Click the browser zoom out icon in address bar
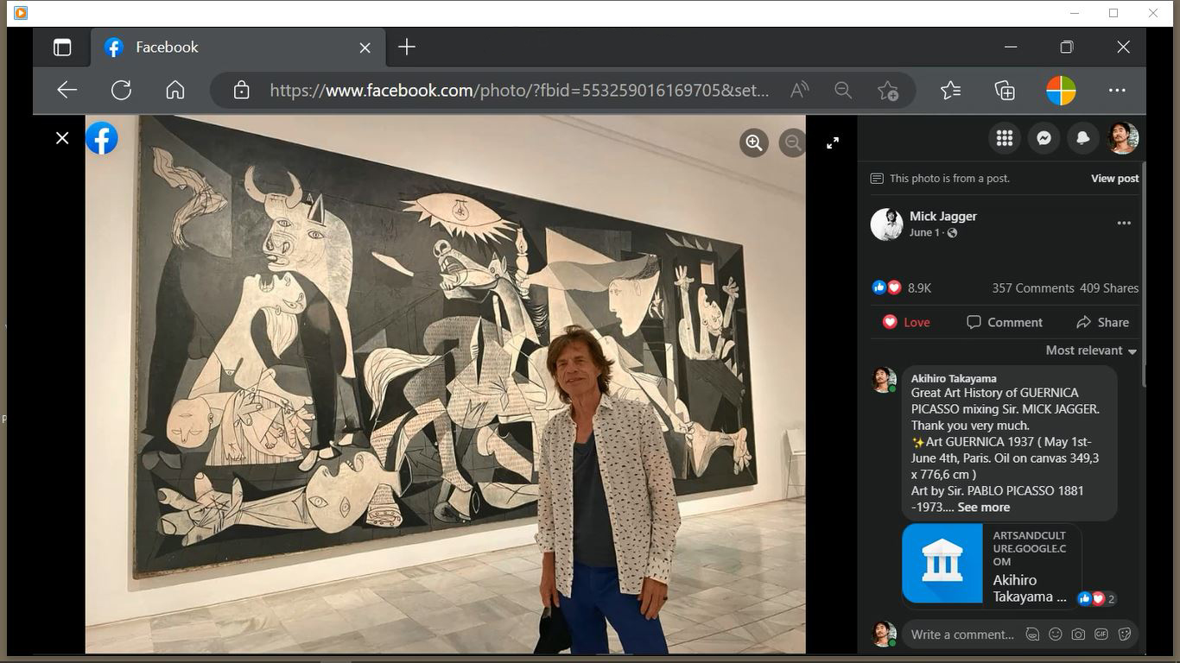 click(x=843, y=90)
